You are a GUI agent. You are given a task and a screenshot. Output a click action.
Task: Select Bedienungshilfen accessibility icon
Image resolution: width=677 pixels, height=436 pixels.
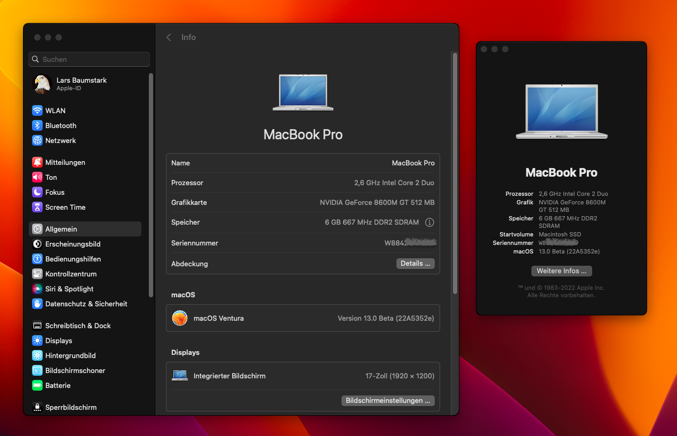point(37,259)
